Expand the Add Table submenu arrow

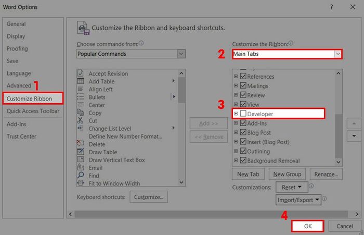click(x=173, y=81)
